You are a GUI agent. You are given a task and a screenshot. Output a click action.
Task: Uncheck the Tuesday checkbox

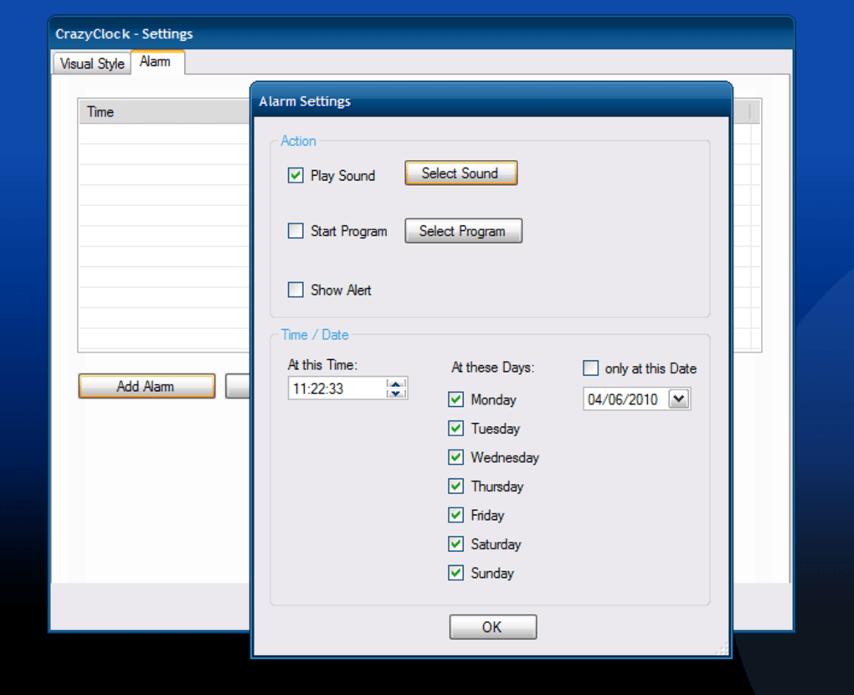456,429
